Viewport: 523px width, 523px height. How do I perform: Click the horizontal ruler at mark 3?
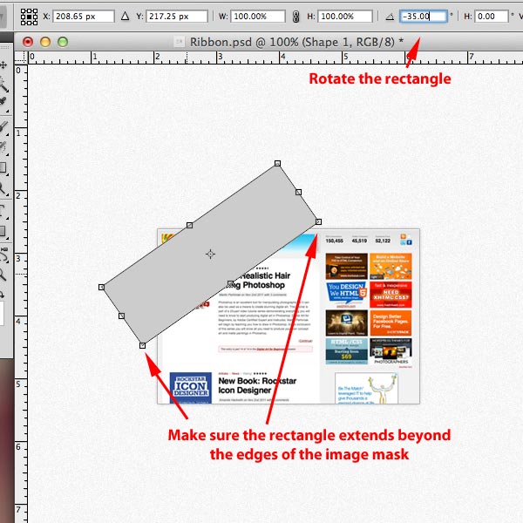[220, 58]
